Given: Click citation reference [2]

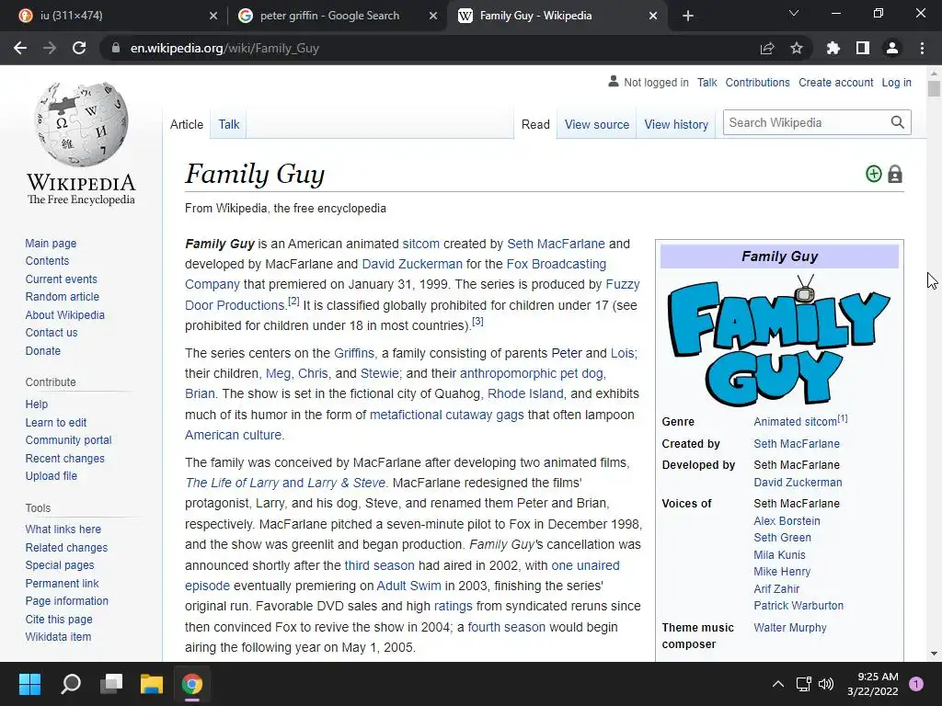Looking at the screenshot, I should tap(293, 301).
